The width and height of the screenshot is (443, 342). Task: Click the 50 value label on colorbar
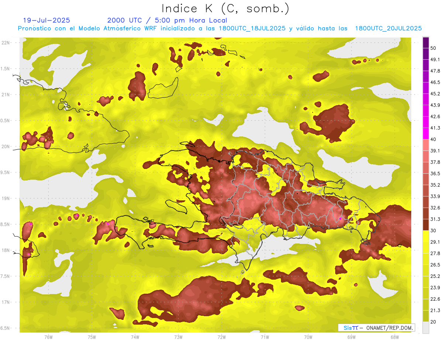coord(433,48)
